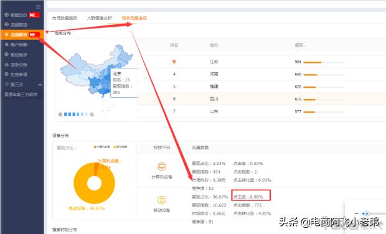Switch to the 市场数据趋势 tab
This screenshot has width=386, height=234.
65,18
